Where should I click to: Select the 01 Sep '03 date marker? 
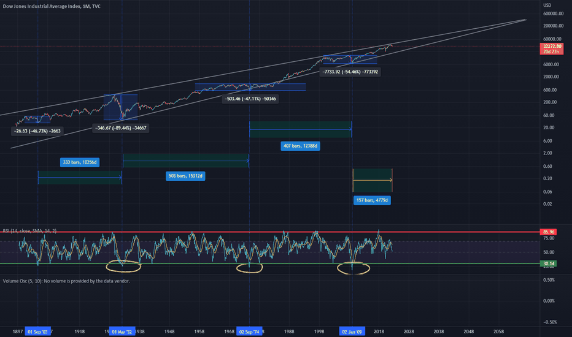37,331
